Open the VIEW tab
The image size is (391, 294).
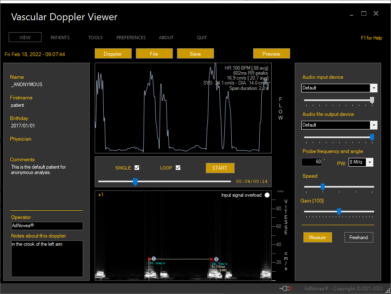[x=25, y=37]
